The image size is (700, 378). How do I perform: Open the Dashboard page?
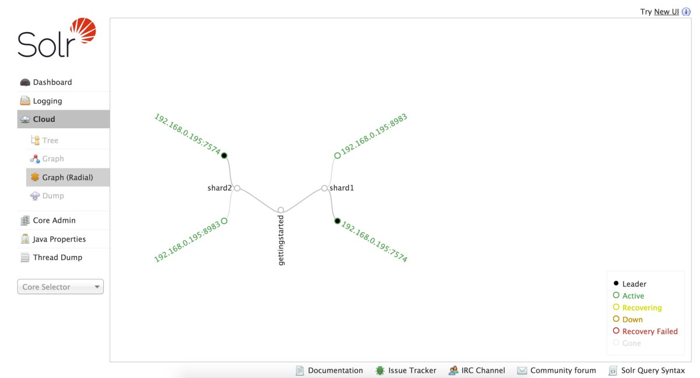pos(52,82)
